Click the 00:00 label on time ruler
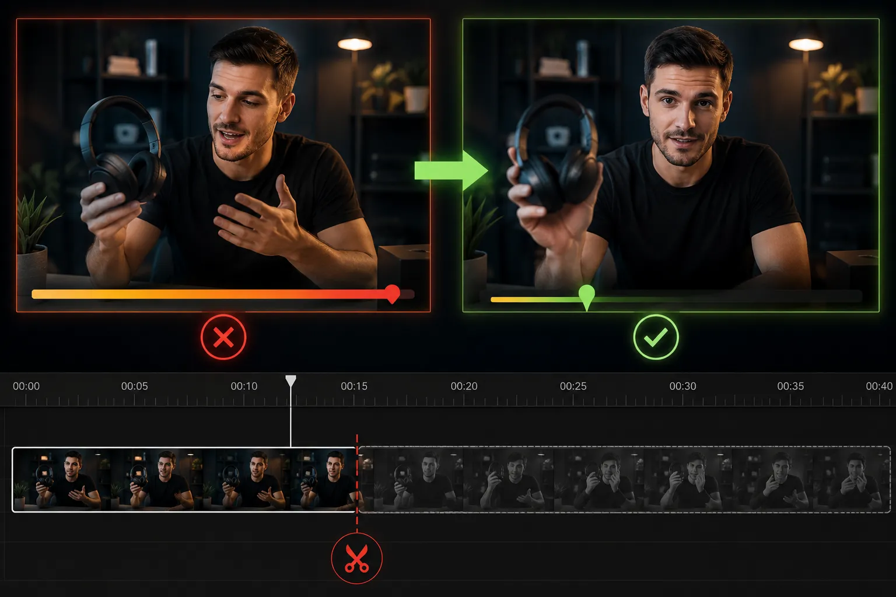Viewport: 896px width, 597px height. coord(26,386)
